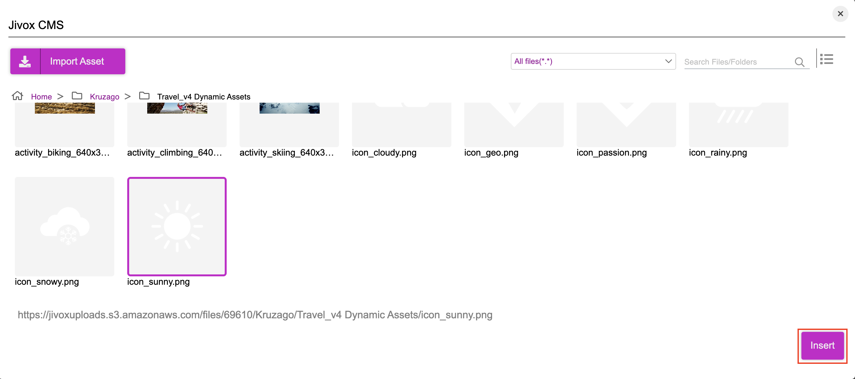The width and height of the screenshot is (855, 379).
Task: Click the icon_geo.png file name
Action: (x=491, y=153)
